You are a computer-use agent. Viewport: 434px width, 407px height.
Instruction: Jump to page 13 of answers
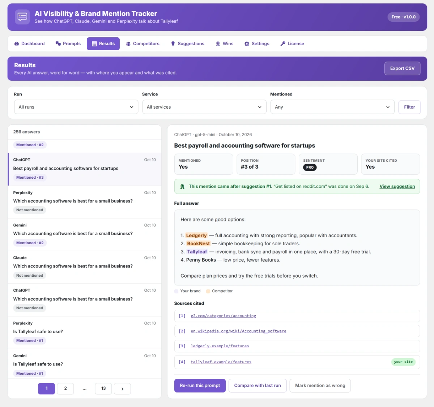103,389
